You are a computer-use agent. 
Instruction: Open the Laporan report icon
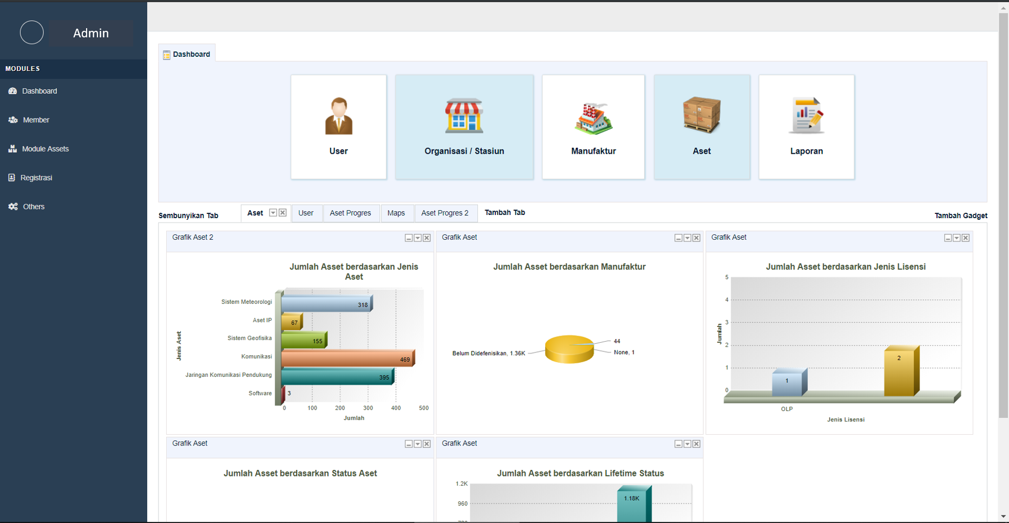[x=806, y=116]
